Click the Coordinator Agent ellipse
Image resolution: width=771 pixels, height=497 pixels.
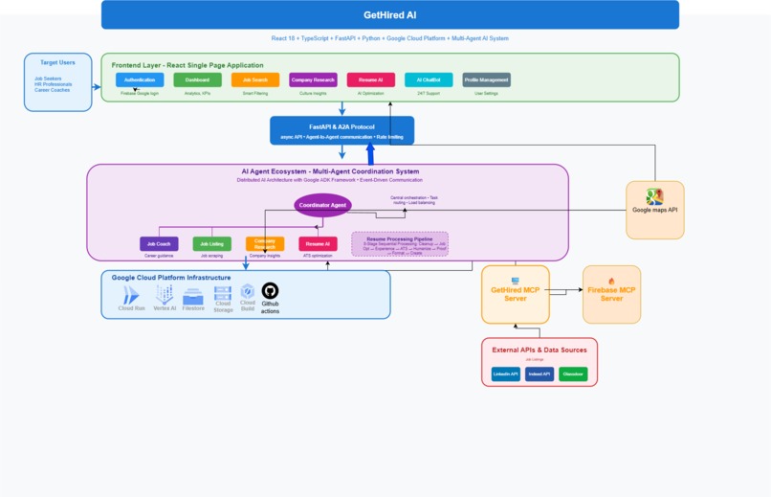tap(322, 205)
